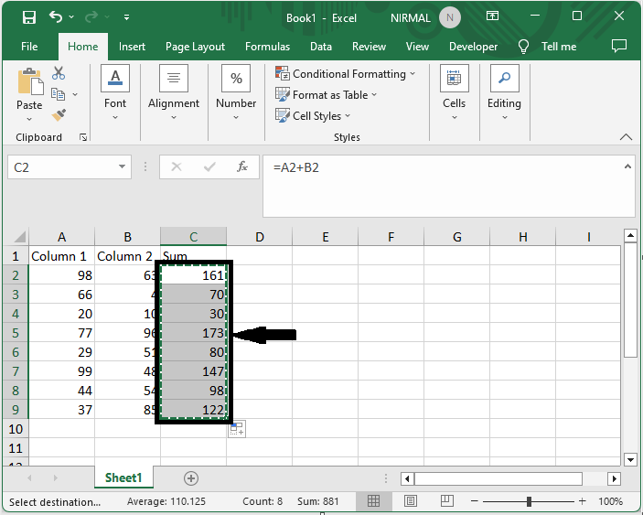Switch to Page Layout view
The width and height of the screenshot is (643, 515).
coord(411,500)
